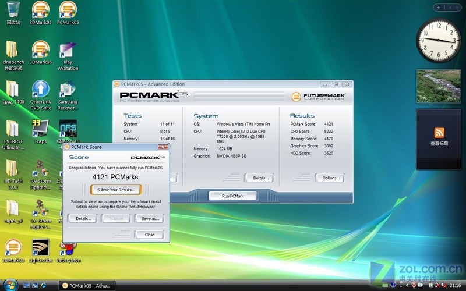Click the red security shield tray icon
The height and width of the screenshot is (291, 466).
414,285
